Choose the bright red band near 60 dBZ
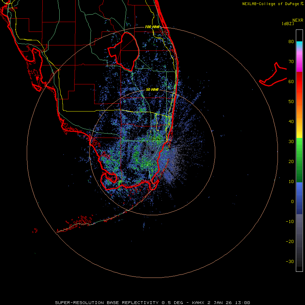Image resolution: width=305 pixels, height=305 pixels. click(299, 83)
